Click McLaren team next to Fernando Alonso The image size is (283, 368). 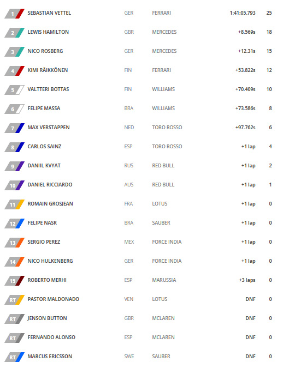click(163, 337)
